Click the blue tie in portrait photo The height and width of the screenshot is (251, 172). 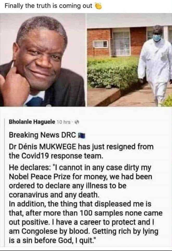click(34, 101)
